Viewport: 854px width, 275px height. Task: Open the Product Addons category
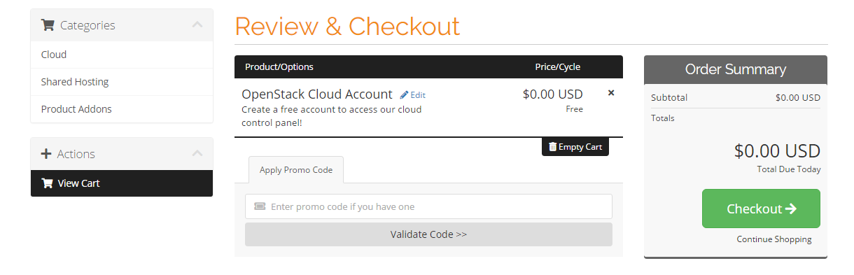[x=122, y=109]
